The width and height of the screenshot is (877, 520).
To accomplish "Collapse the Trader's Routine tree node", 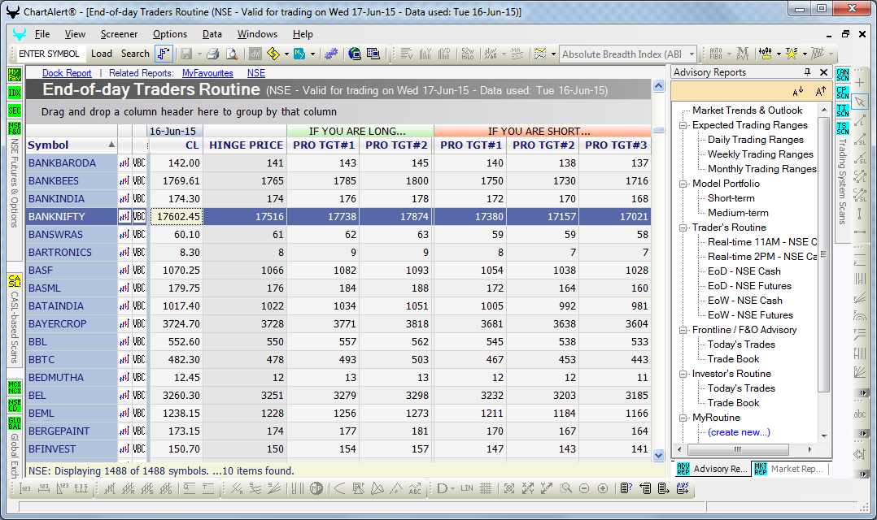I will click(x=683, y=227).
